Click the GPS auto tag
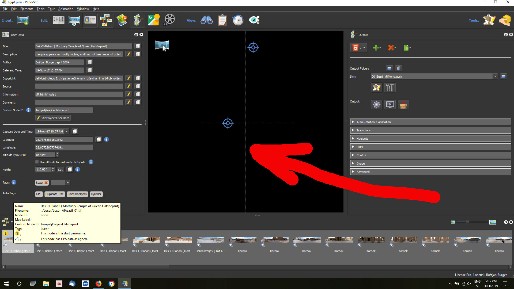514x289 pixels. tap(39, 194)
